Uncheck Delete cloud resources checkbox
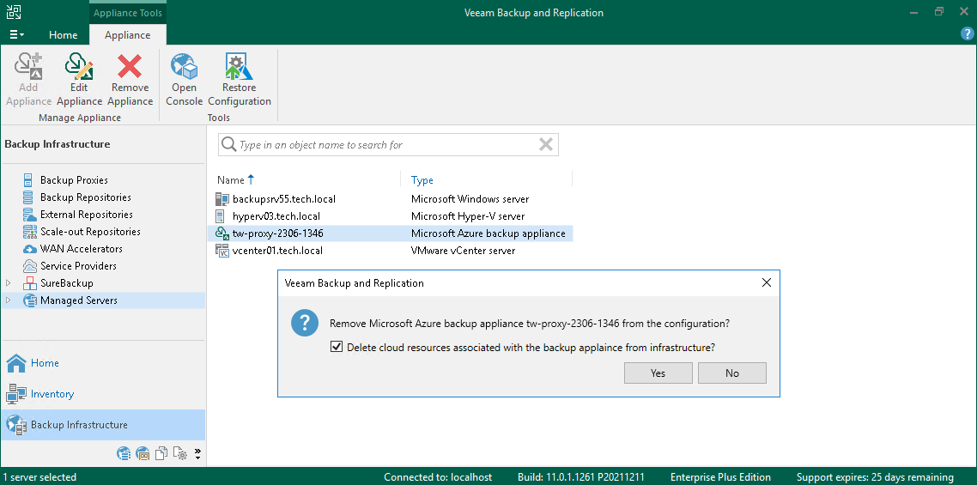 click(x=337, y=347)
